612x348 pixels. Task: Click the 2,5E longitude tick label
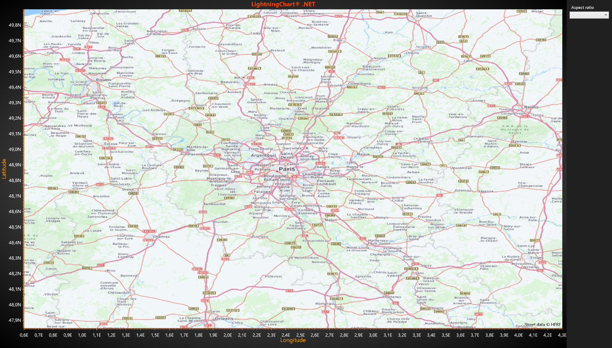[x=300, y=335]
